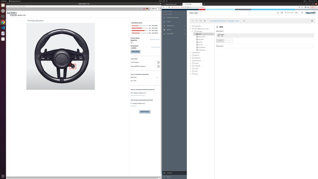
Task: Enable the GDPR Compliance toggle
Action: tap(157, 66)
